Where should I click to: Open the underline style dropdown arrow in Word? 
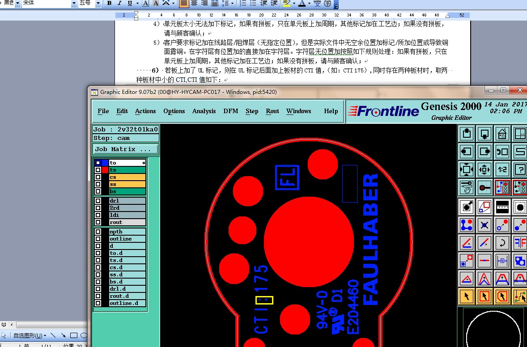point(137,4)
